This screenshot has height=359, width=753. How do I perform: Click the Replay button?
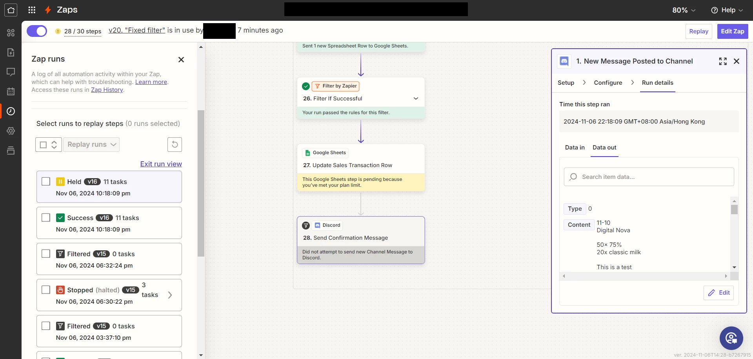[x=699, y=31]
